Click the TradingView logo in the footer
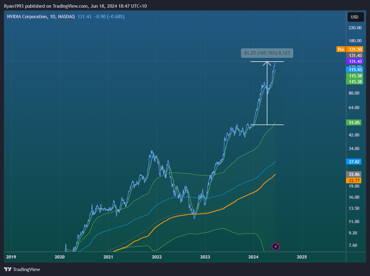The height and width of the screenshot is (276, 370). tap(22, 269)
